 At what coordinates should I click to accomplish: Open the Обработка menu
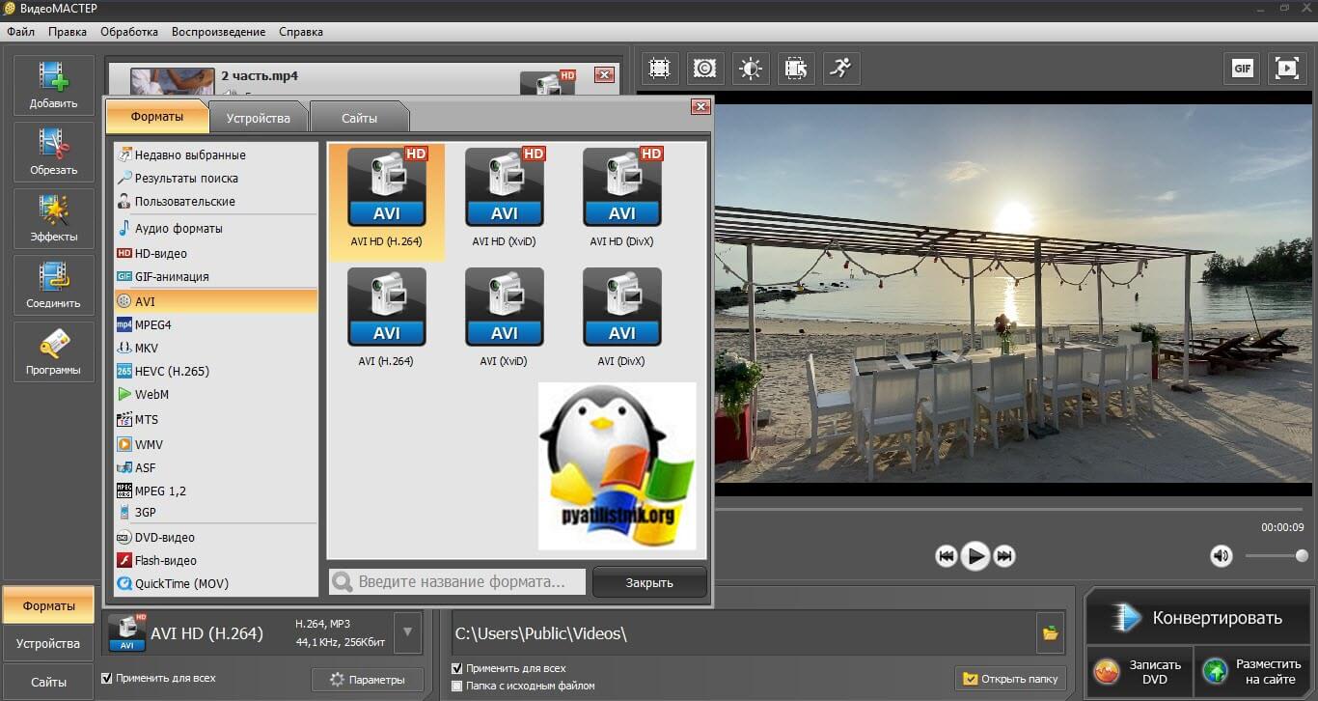129,32
